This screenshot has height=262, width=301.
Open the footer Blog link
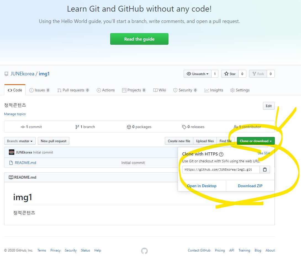click(258, 250)
